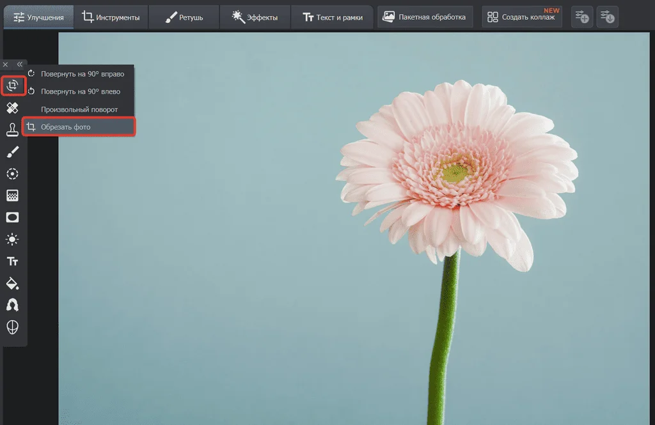Select the face sculpt tool icon
This screenshot has height=425, width=655.
(x=13, y=327)
